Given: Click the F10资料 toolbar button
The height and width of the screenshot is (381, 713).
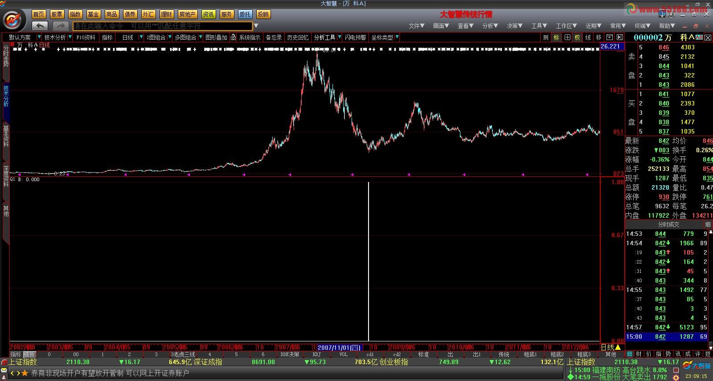Looking at the screenshot, I should point(86,37).
